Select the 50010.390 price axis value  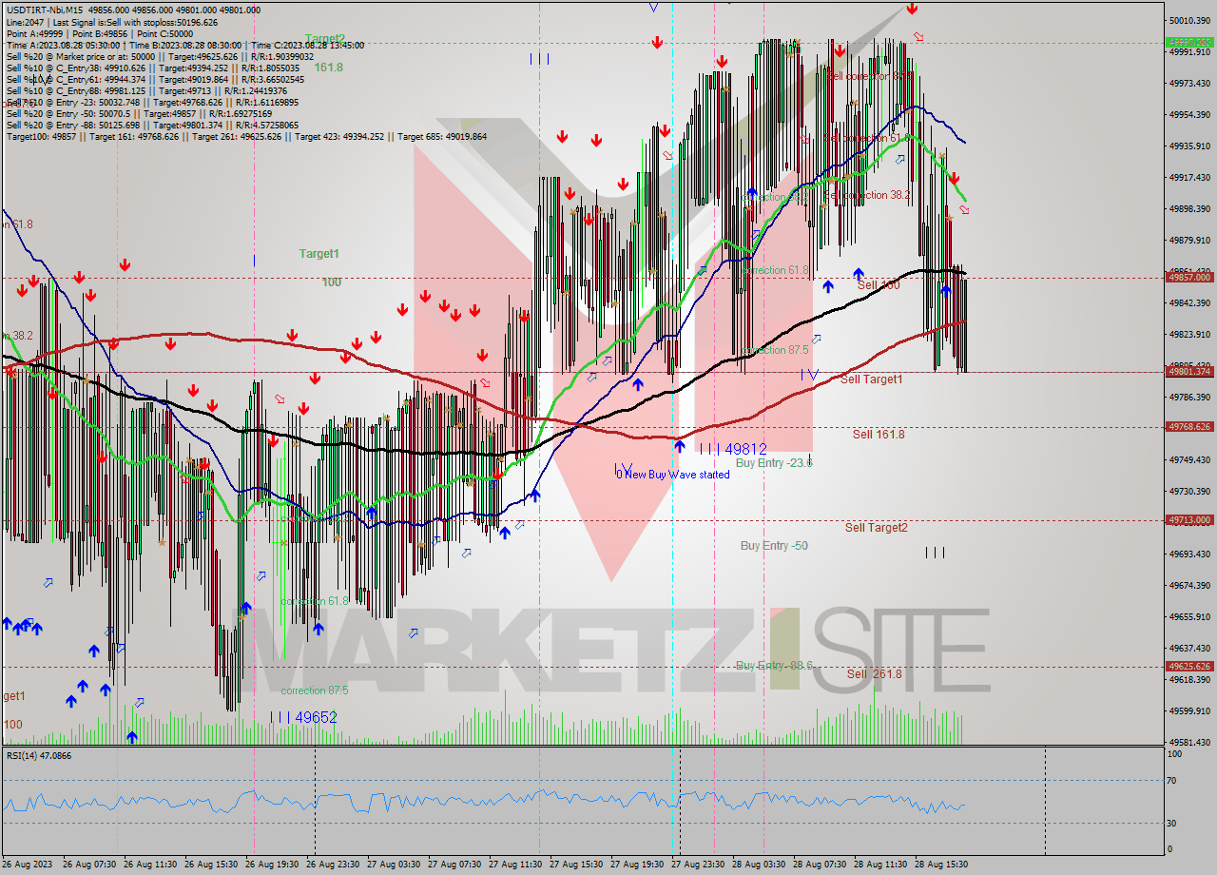(1190, 20)
